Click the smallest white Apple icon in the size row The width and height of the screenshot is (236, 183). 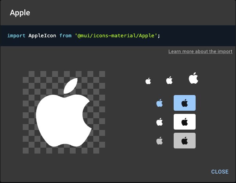click(148, 81)
